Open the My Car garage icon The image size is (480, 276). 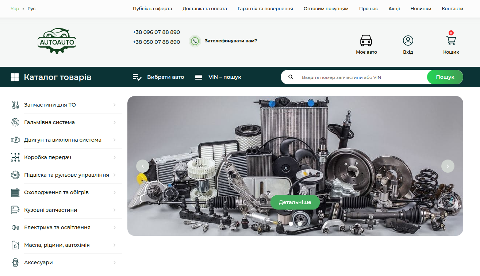tap(366, 41)
